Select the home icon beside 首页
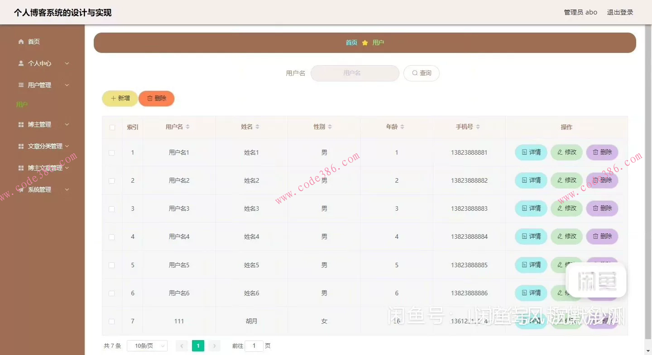 click(x=21, y=41)
